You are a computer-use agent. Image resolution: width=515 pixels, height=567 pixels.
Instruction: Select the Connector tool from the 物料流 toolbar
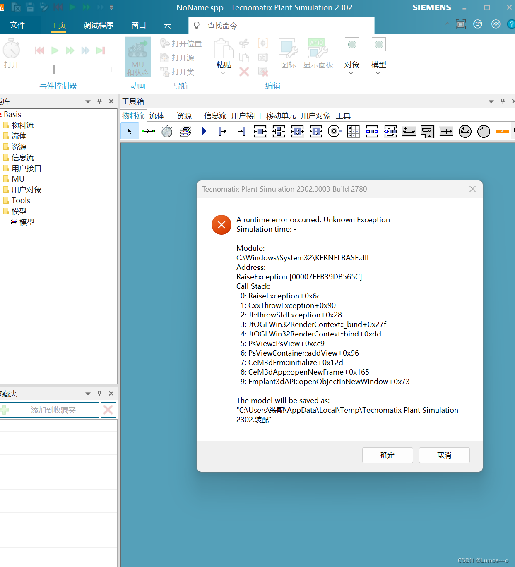click(x=148, y=131)
